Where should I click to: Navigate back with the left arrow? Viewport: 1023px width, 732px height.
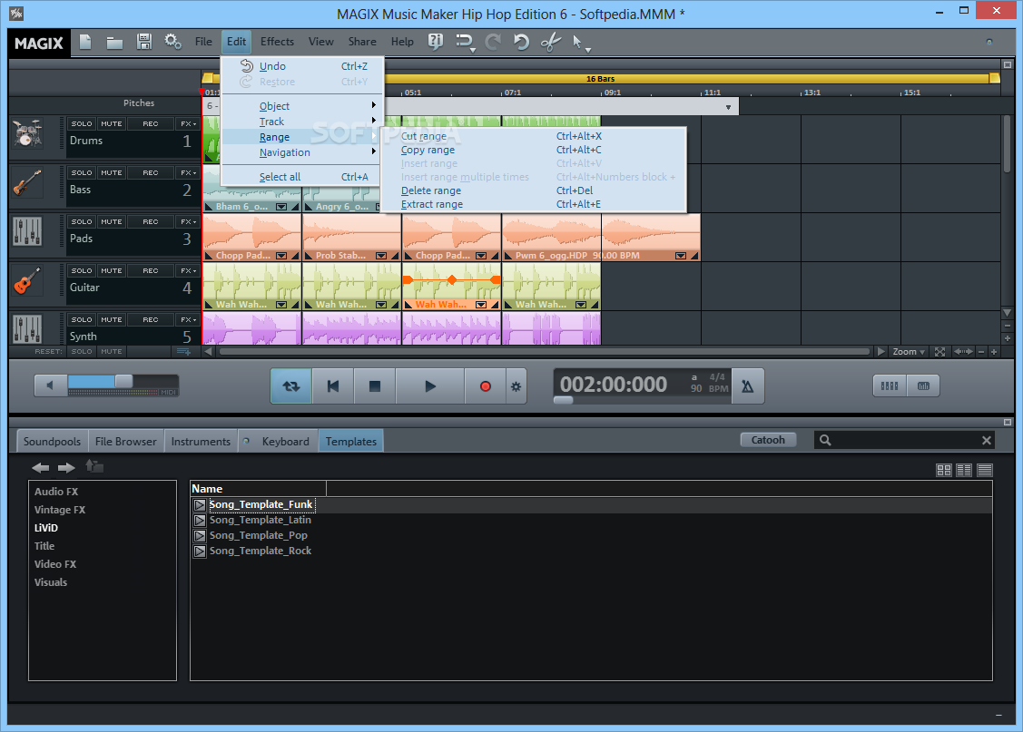click(x=41, y=467)
